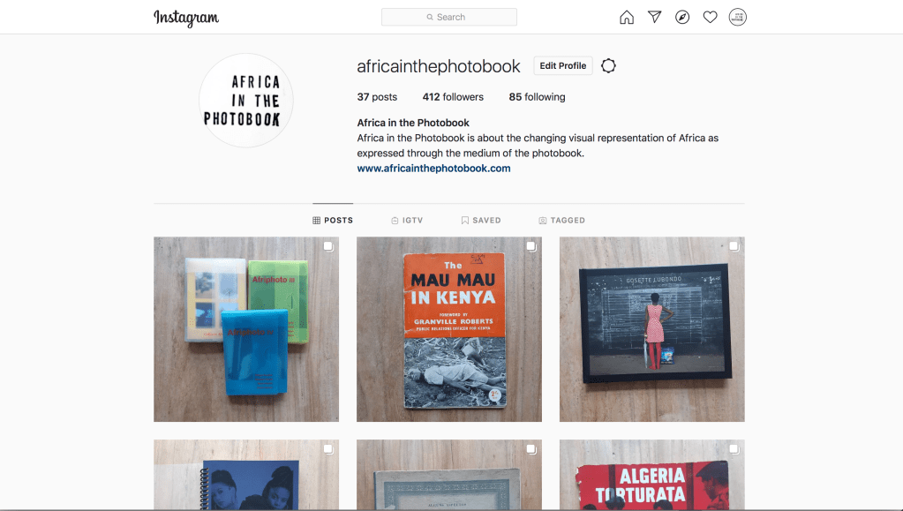The image size is (903, 511).
Task: Switch to the IGTV tab
Action: [x=407, y=221]
